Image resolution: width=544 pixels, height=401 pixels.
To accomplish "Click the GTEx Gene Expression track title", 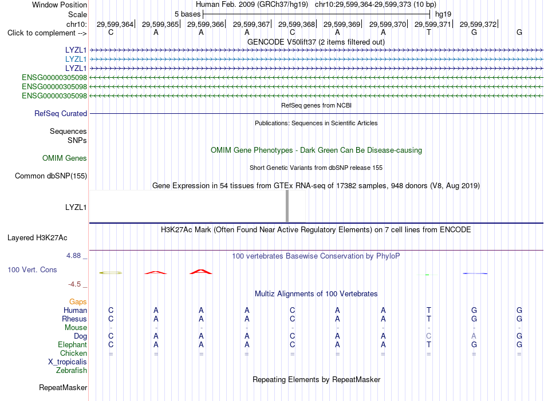I will [x=316, y=185].
